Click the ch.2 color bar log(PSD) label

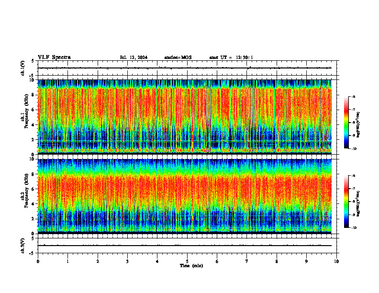[358, 204]
